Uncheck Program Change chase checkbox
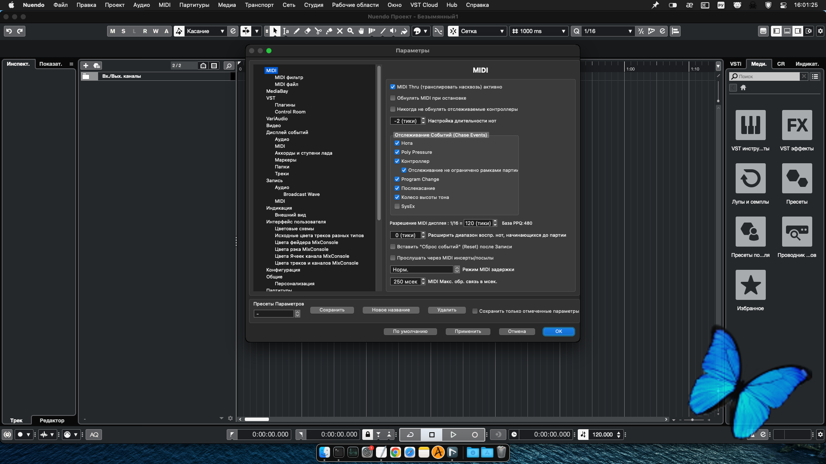Screen dimensions: 826x464 (x=397, y=179)
